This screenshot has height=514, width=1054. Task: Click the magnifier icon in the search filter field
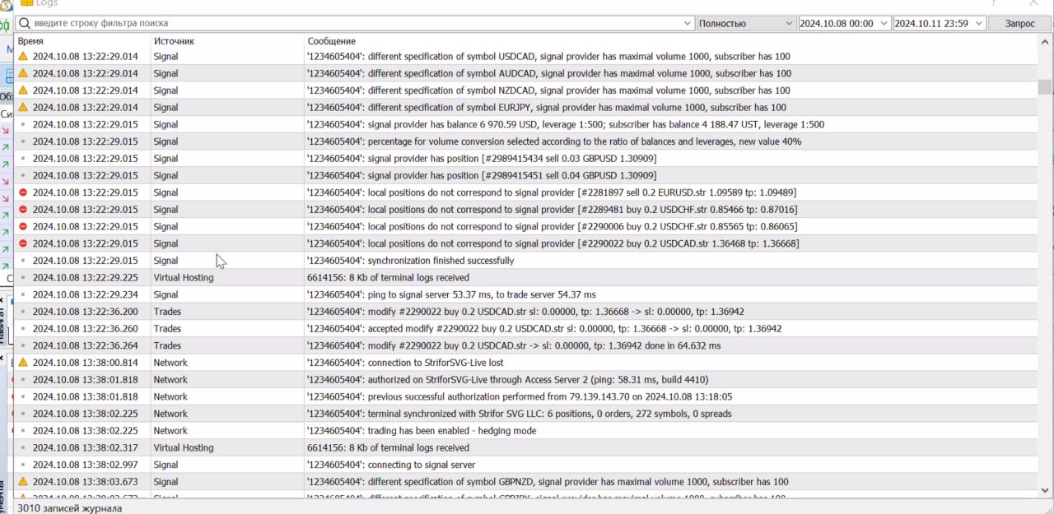(x=24, y=24)
